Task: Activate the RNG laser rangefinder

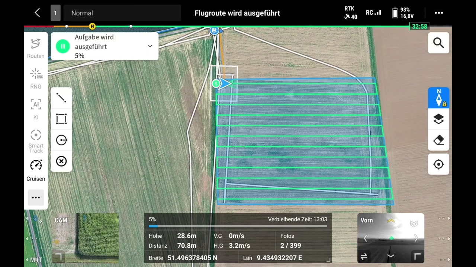Action: (x=36, y=79)
